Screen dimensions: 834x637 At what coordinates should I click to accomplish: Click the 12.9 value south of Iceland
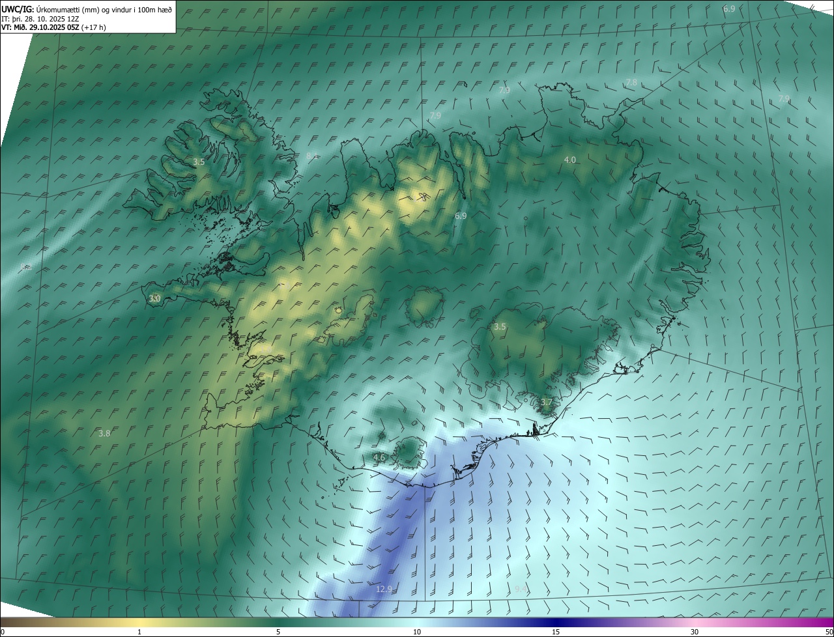point(384,589)
